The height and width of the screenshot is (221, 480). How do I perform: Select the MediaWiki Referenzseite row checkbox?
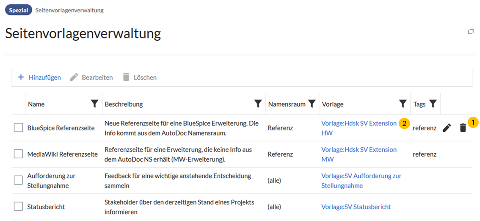click(x=18, y=154)
